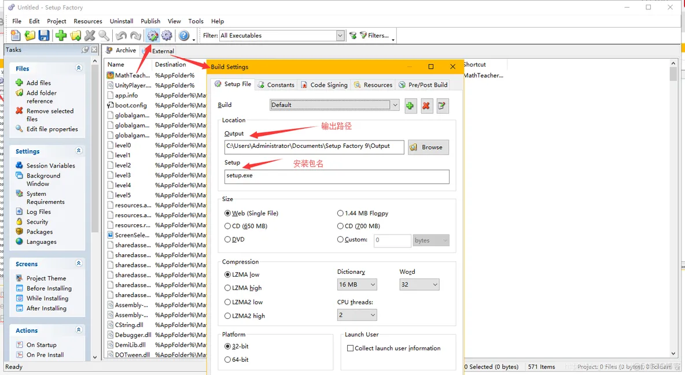Select 64-bit platform

click(227, 360)
